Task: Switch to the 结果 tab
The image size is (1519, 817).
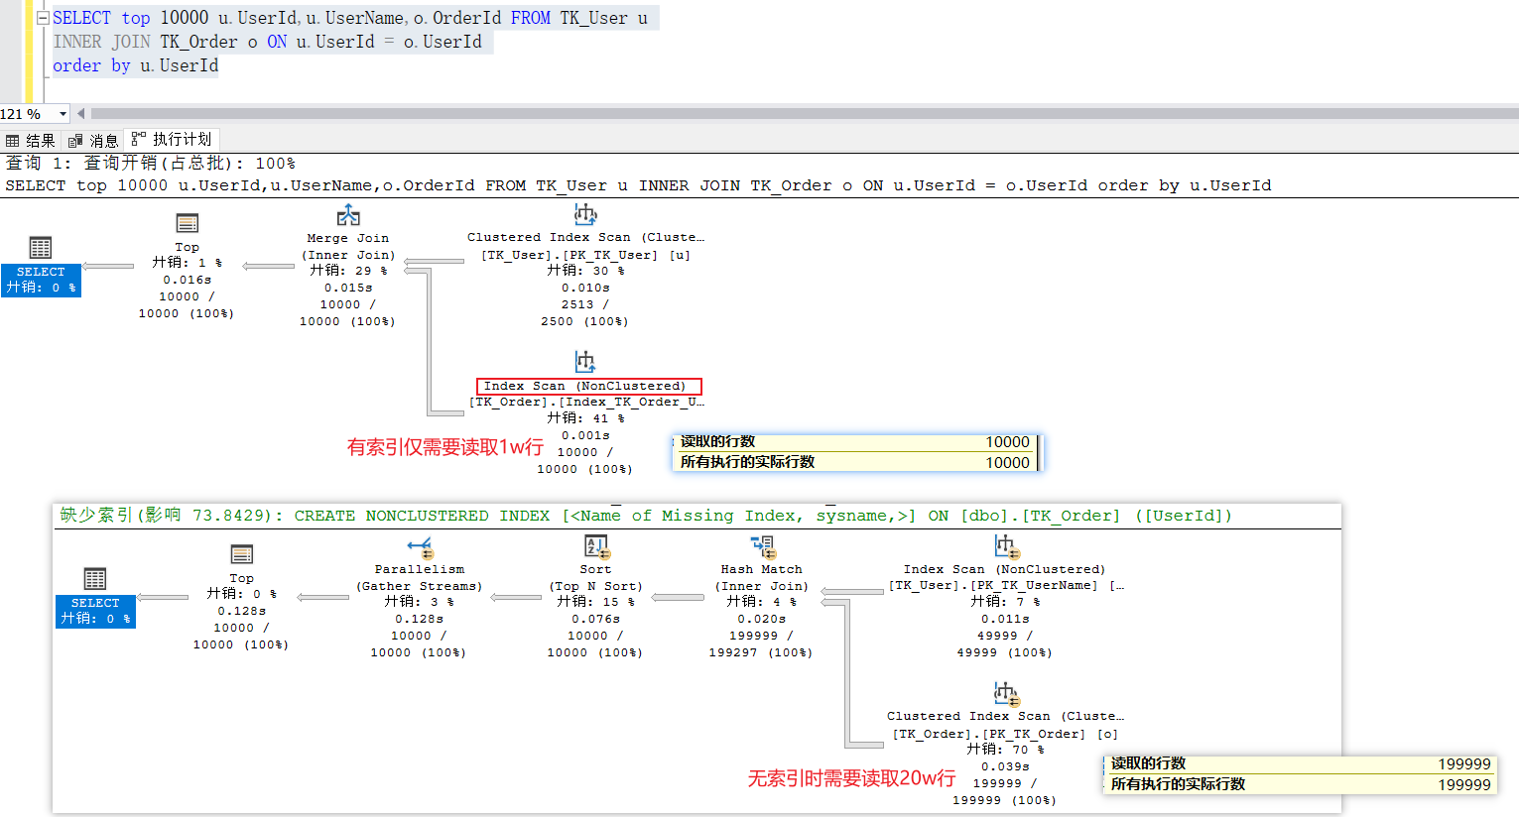Action: (32, 141)
